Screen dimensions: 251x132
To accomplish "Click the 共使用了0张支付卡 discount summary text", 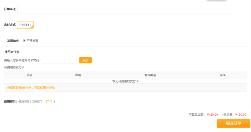I will (30, 87).
